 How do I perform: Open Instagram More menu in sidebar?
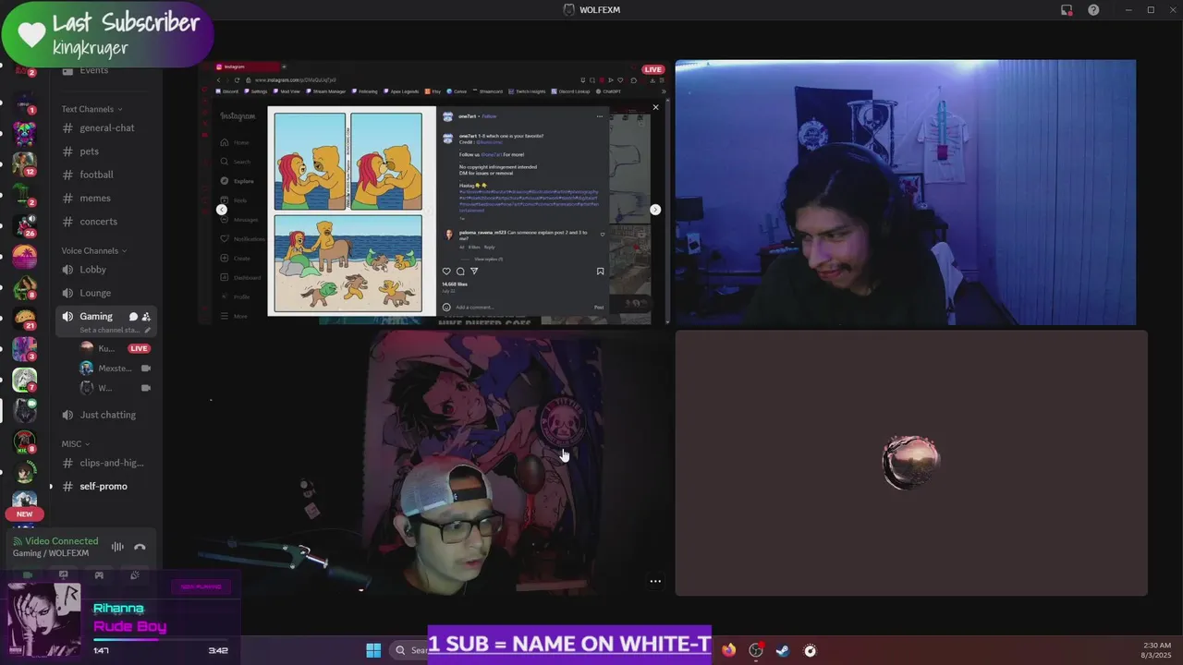click(234, 316)
